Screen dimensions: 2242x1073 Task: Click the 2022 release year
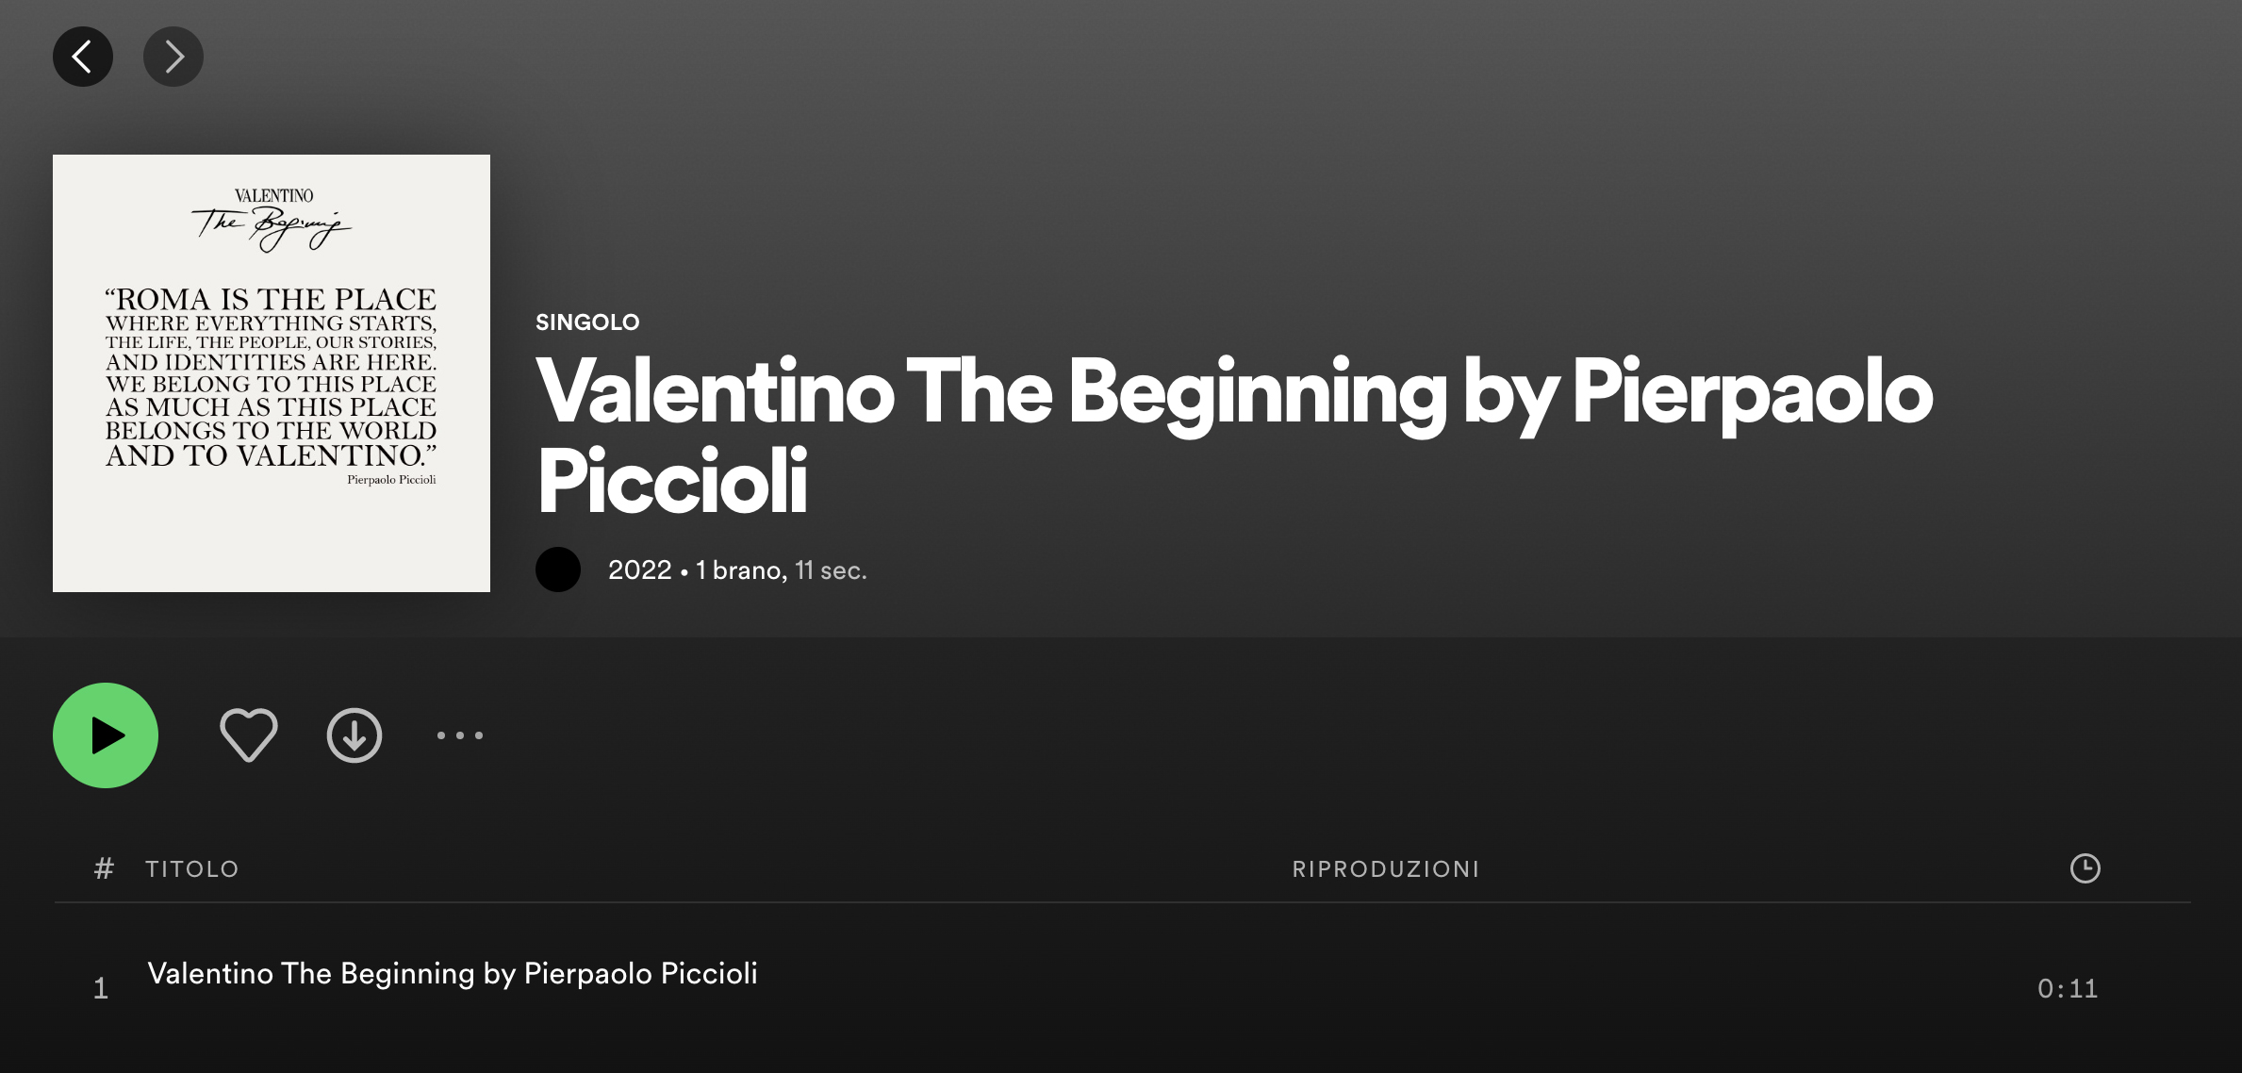tap(640, 570)
